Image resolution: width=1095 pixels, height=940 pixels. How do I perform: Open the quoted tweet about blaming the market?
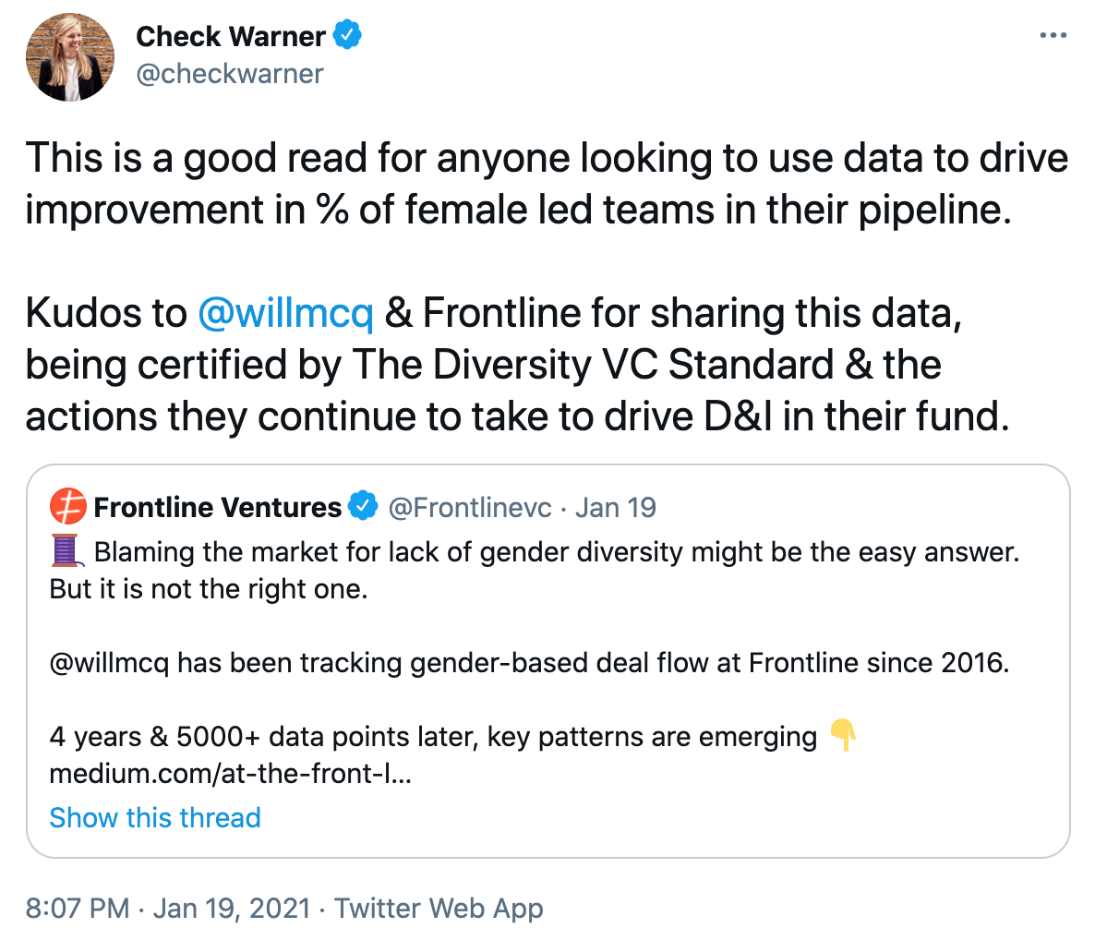548,660
